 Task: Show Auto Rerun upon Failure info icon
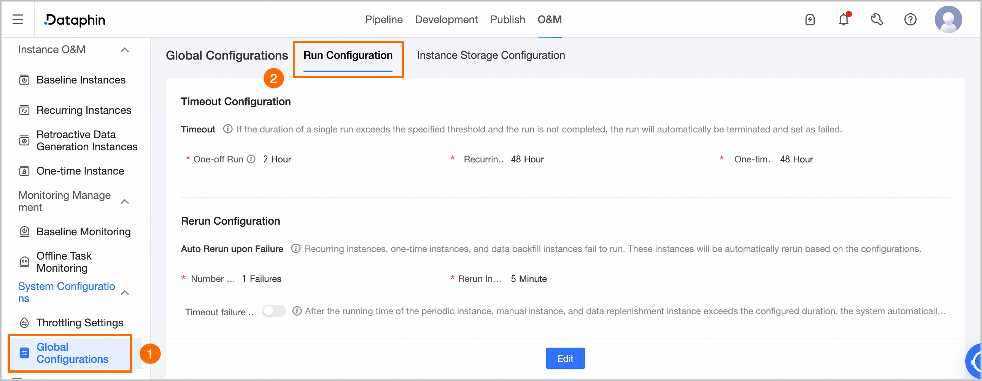click(296, 249)
